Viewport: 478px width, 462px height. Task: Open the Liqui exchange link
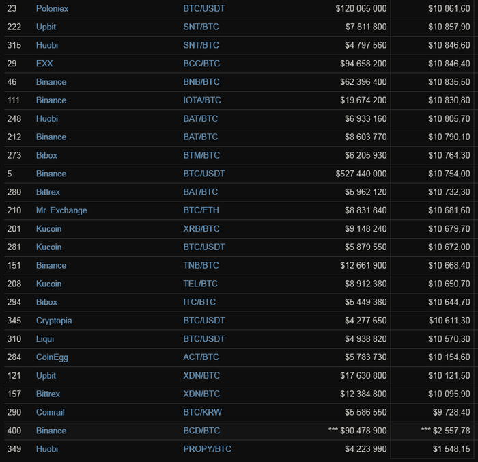[x=45, y=339]
